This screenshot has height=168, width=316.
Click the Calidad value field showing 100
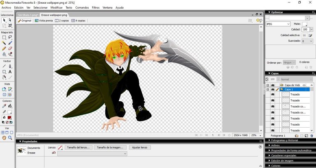tap(306, 30)
